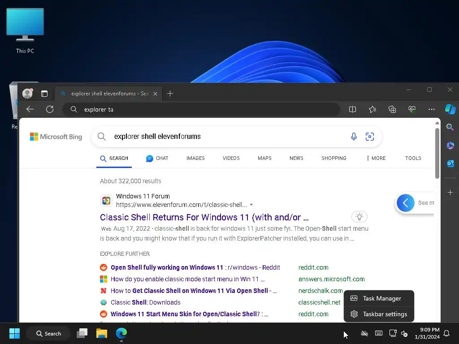The image size is (459, 344).
Task: Open the Collections icon
Action: click(x=392, y=109)
